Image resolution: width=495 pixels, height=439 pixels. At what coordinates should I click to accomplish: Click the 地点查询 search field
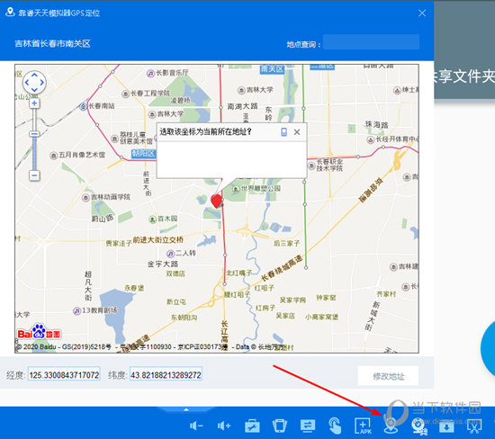[371, 42]
